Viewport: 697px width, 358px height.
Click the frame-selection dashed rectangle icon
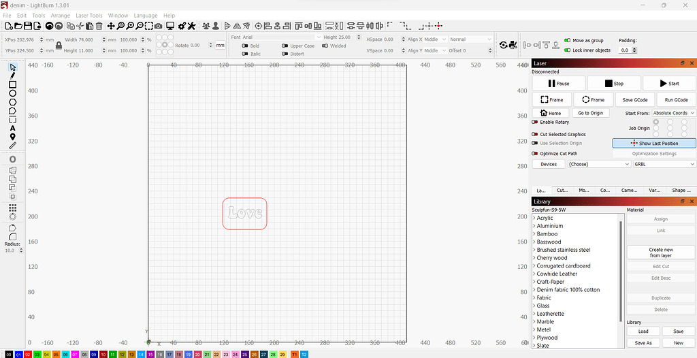click(x=149, y=27)
